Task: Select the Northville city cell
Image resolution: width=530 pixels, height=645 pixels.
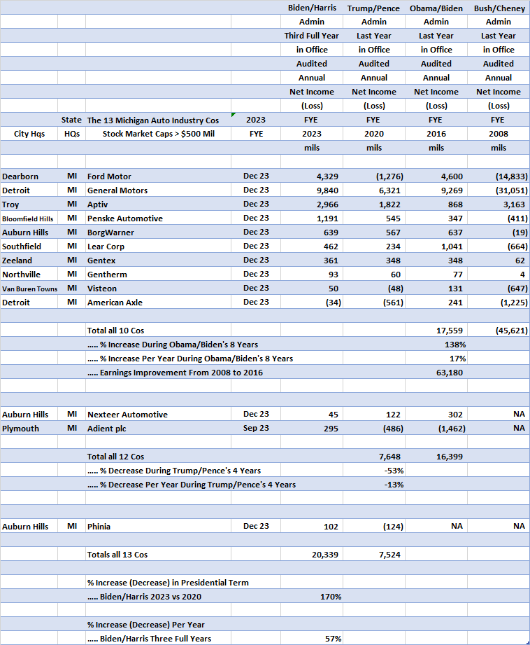Action: point(29,274)
